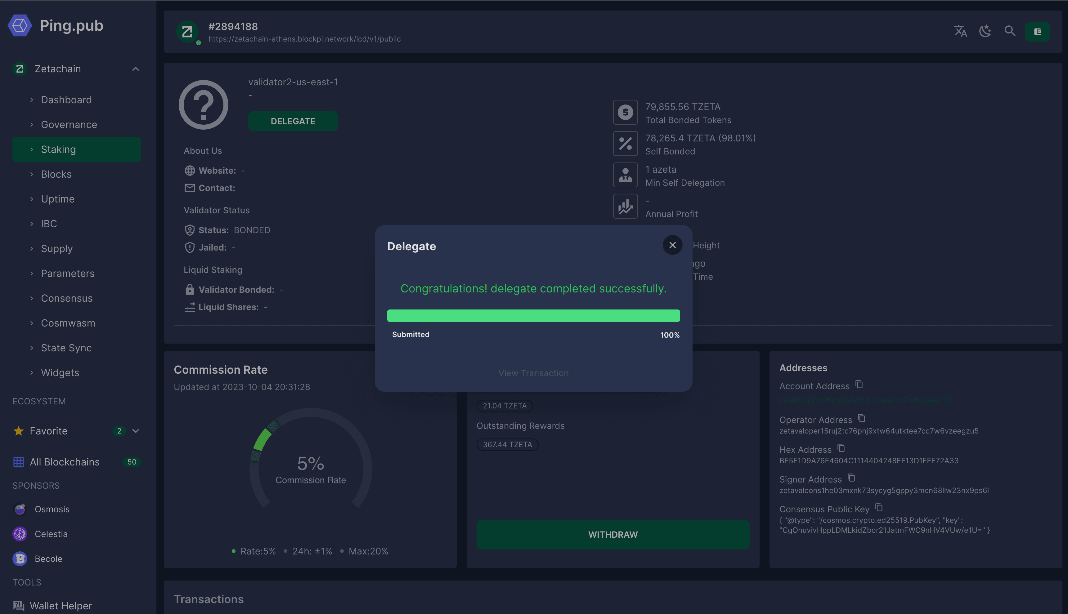This screenshot has width=1068, height=614.
Task: Open the Osmosis sponsor entry
Action: point(52,509)
